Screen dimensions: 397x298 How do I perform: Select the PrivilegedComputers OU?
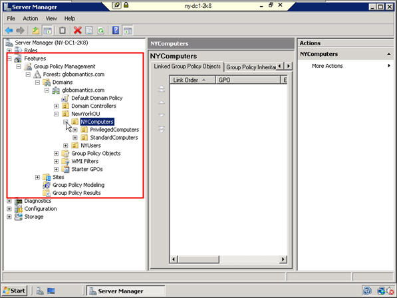point(114,130)
